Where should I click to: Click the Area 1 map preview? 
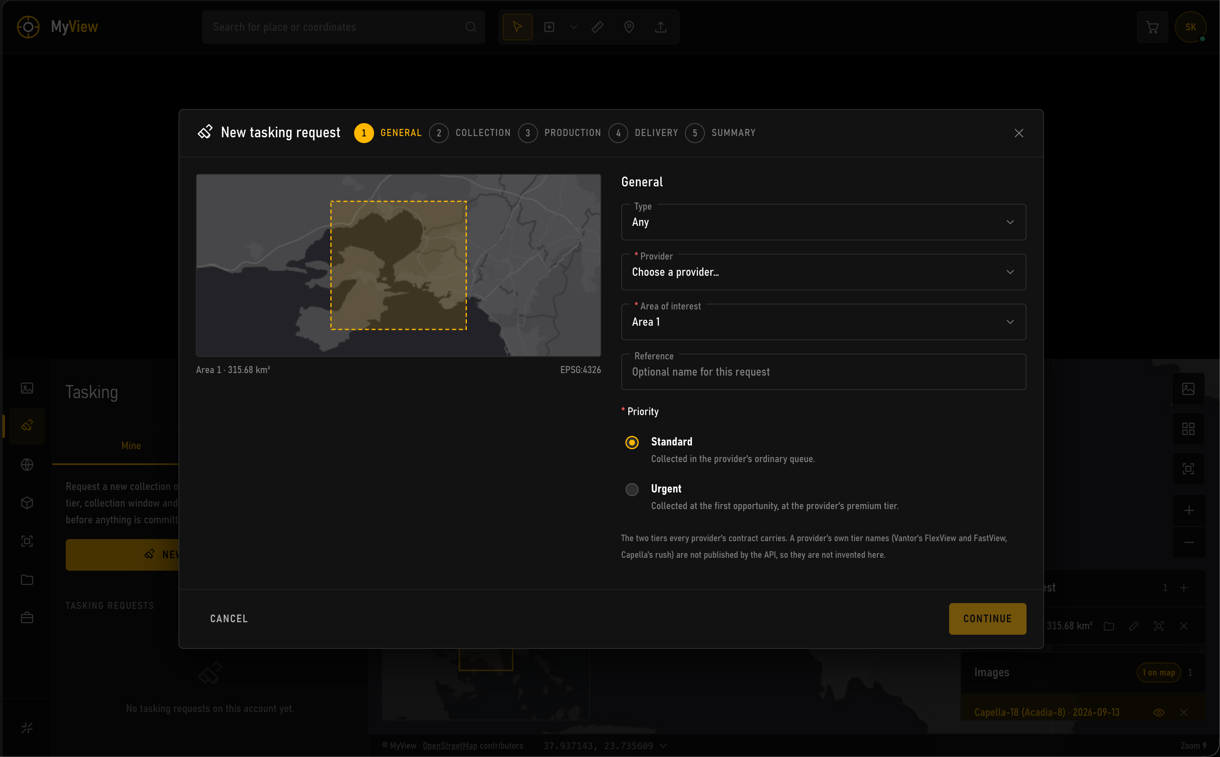tap(398, 265)
